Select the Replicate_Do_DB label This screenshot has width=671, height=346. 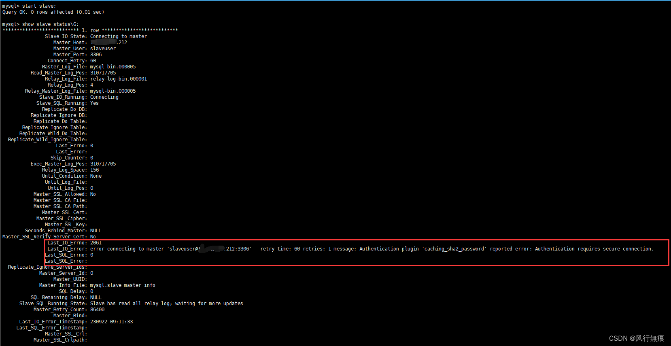tap(64, 109)
